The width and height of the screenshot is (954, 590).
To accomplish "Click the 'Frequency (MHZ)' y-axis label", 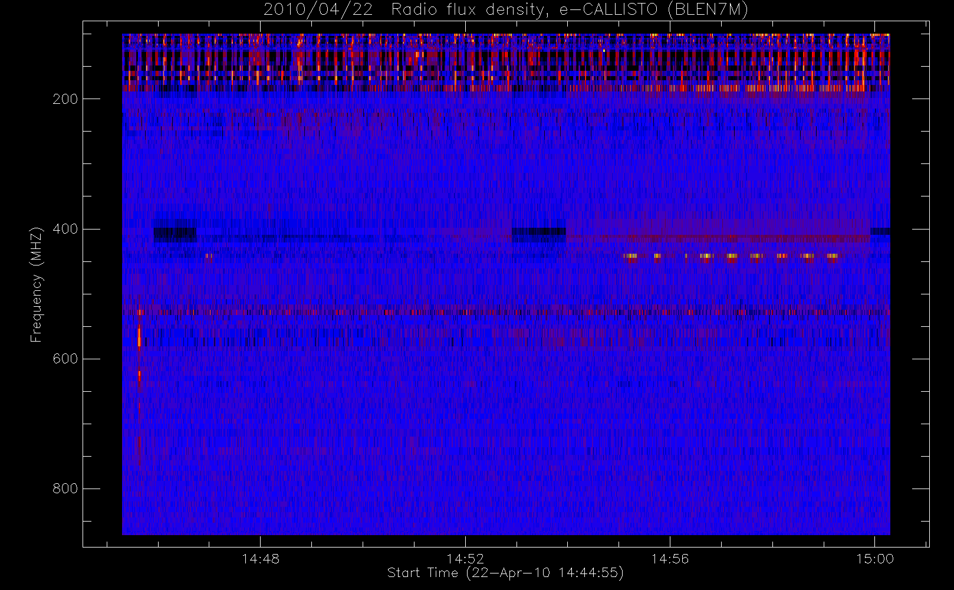I will (x=37, y=284).
